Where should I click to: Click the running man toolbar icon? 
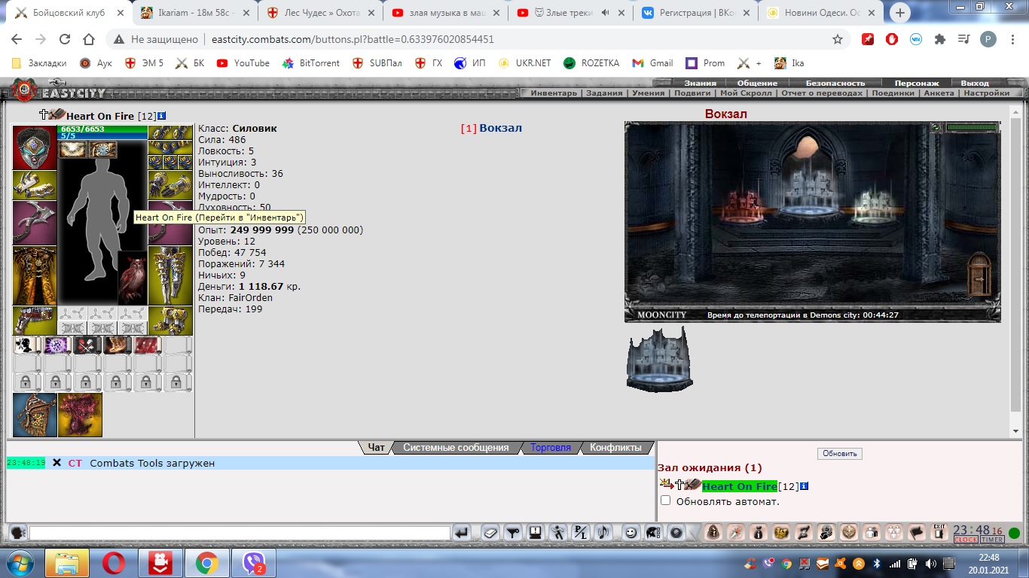click(x=557, y=533)
